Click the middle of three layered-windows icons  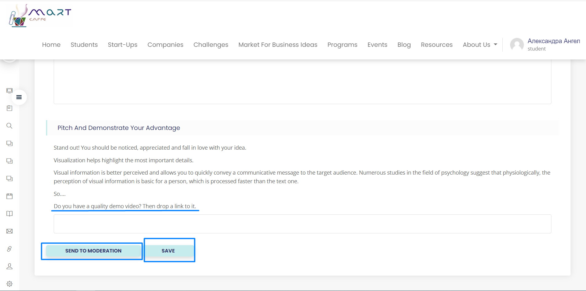tap(10, 161)
